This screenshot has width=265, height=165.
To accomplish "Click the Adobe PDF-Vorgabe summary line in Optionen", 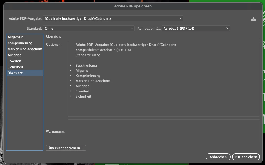I will (126, 45).
